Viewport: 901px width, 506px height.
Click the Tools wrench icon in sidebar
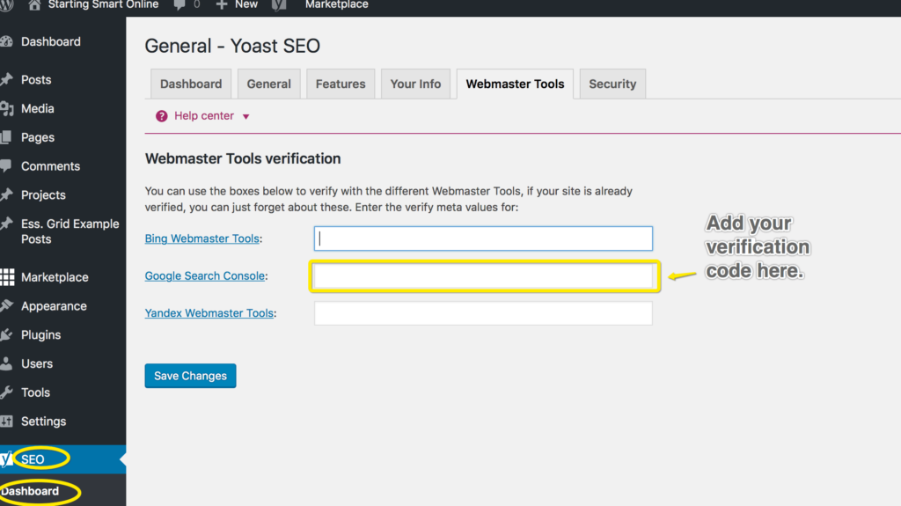click(x=6, y=392)
